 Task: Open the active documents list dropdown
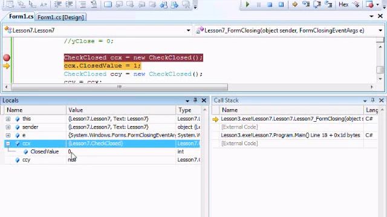click(x=371, y=16)
